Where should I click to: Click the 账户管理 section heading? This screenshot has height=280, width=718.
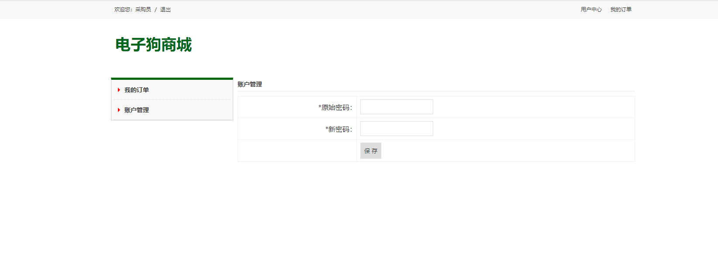pyautogui.click(x=250, y=84)
